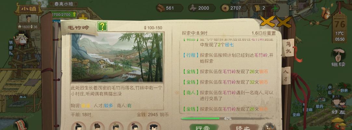Click the copper coin resource icon
The image size is (352, 130).
225,8
